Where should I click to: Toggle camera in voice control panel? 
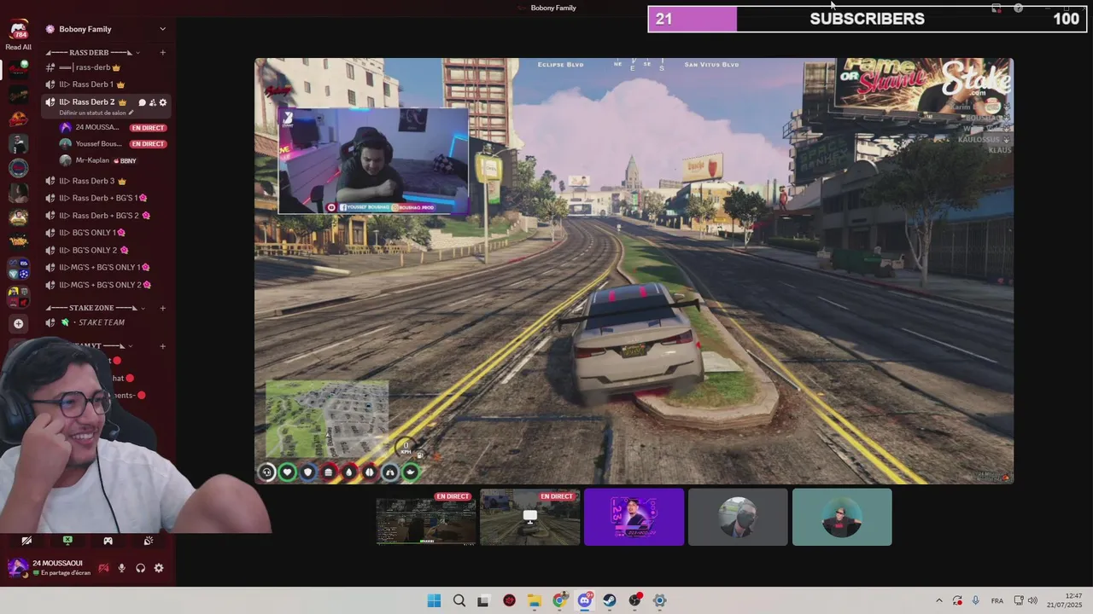pyautogui.click(x=26, y=541)
